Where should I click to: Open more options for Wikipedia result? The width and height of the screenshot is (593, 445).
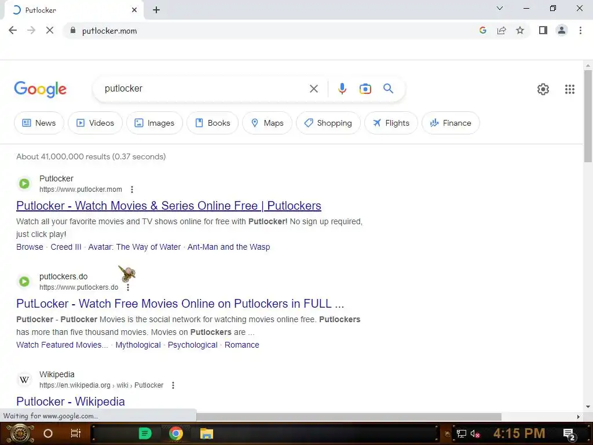pos(173,385)
